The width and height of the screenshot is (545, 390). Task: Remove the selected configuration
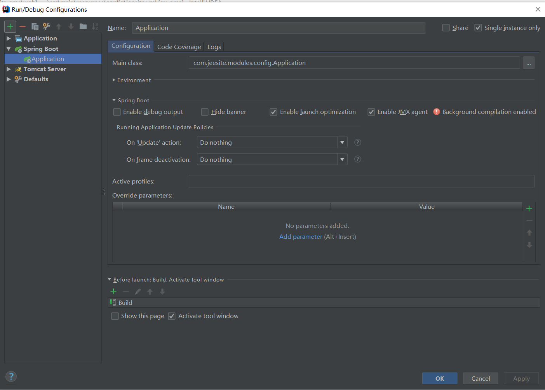click(23, 26)
